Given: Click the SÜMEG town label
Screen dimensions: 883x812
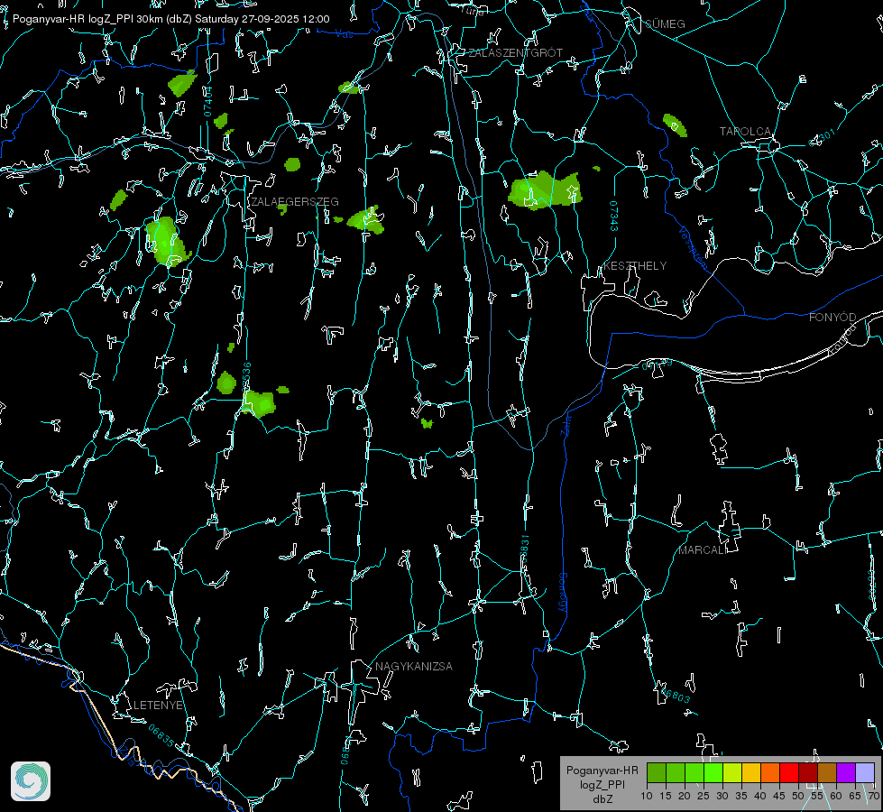Looking at the screenshot, I should click(x=665, y=23).
